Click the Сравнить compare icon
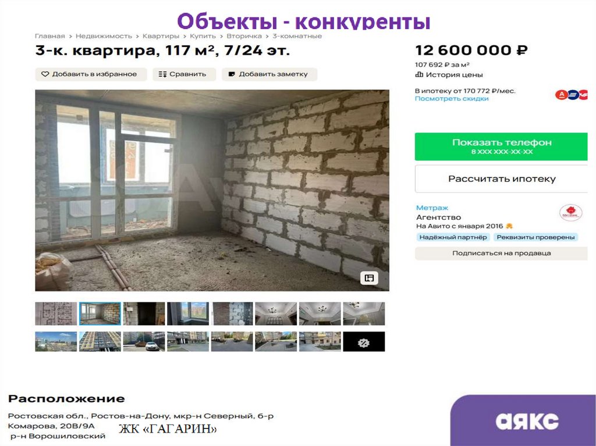 point(163,74)
